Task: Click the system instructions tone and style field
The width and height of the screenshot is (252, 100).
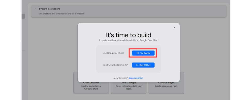Action: tap(61, 14)
